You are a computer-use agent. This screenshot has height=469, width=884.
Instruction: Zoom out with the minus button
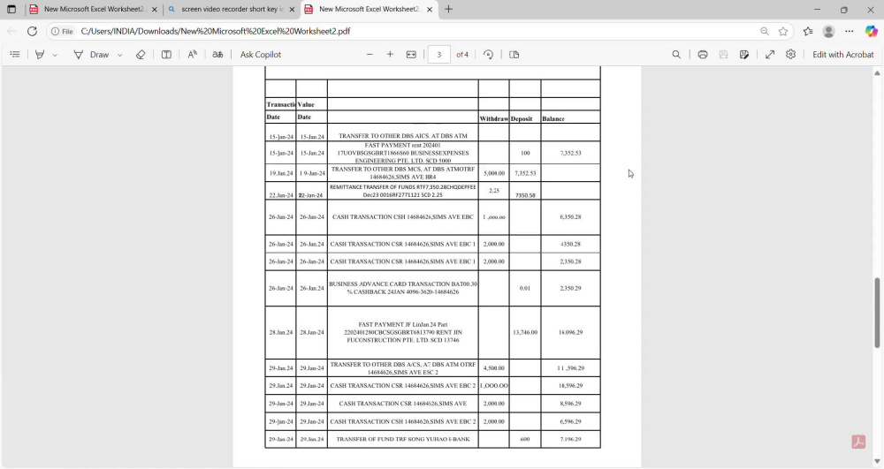370,55
